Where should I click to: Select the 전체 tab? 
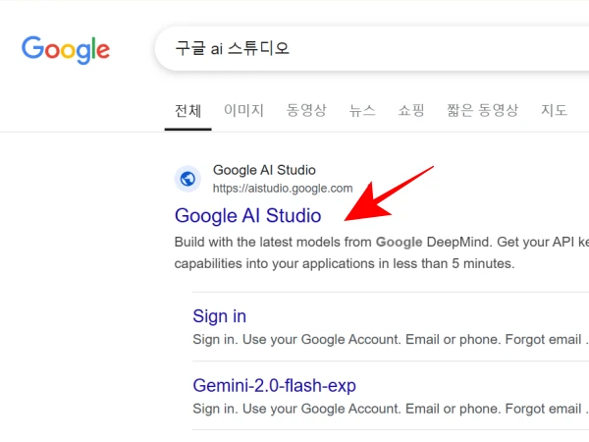188,111
